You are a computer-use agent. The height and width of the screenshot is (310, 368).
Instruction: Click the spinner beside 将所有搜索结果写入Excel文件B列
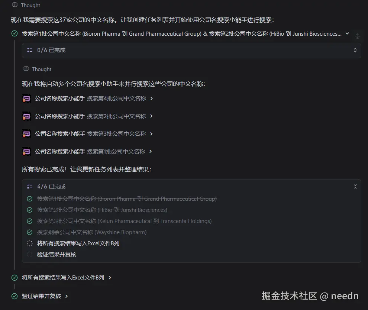coord(30,244)
